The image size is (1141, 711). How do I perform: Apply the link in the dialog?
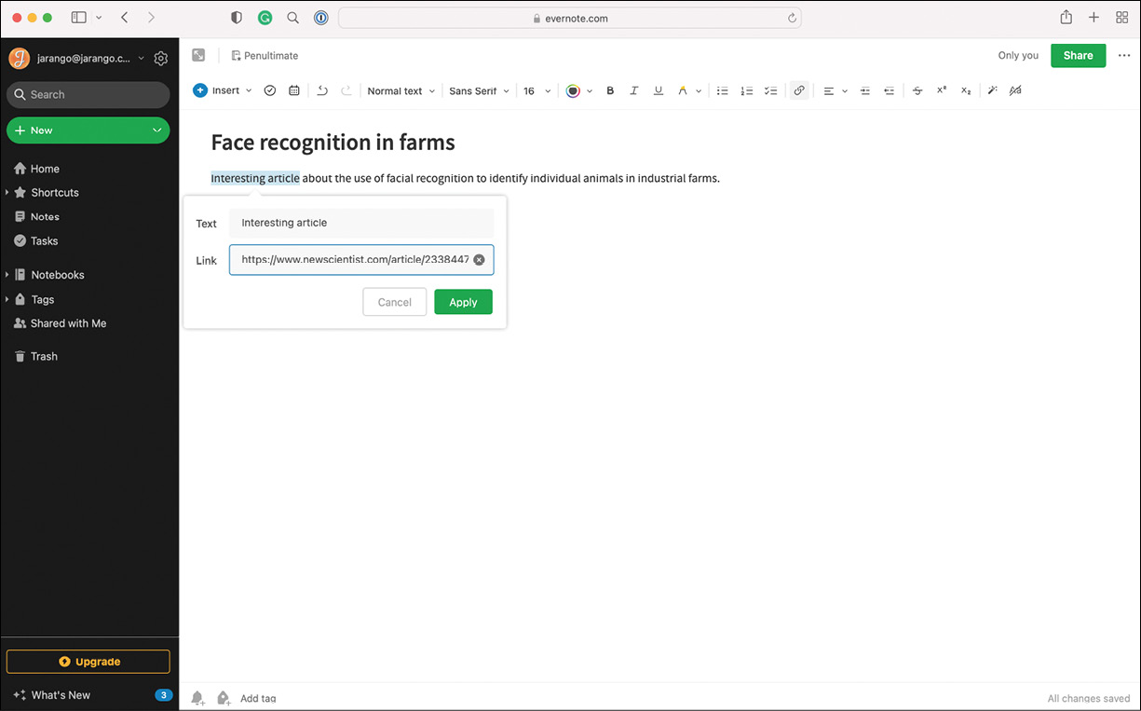(463, 301)
